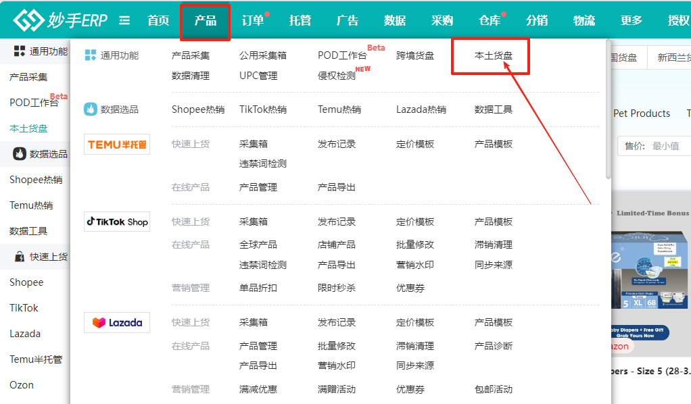Click TikTok in the left sidebar
The height and width of the screenshot is (404, 691).
pyautogui.click(x=24, y=308)
